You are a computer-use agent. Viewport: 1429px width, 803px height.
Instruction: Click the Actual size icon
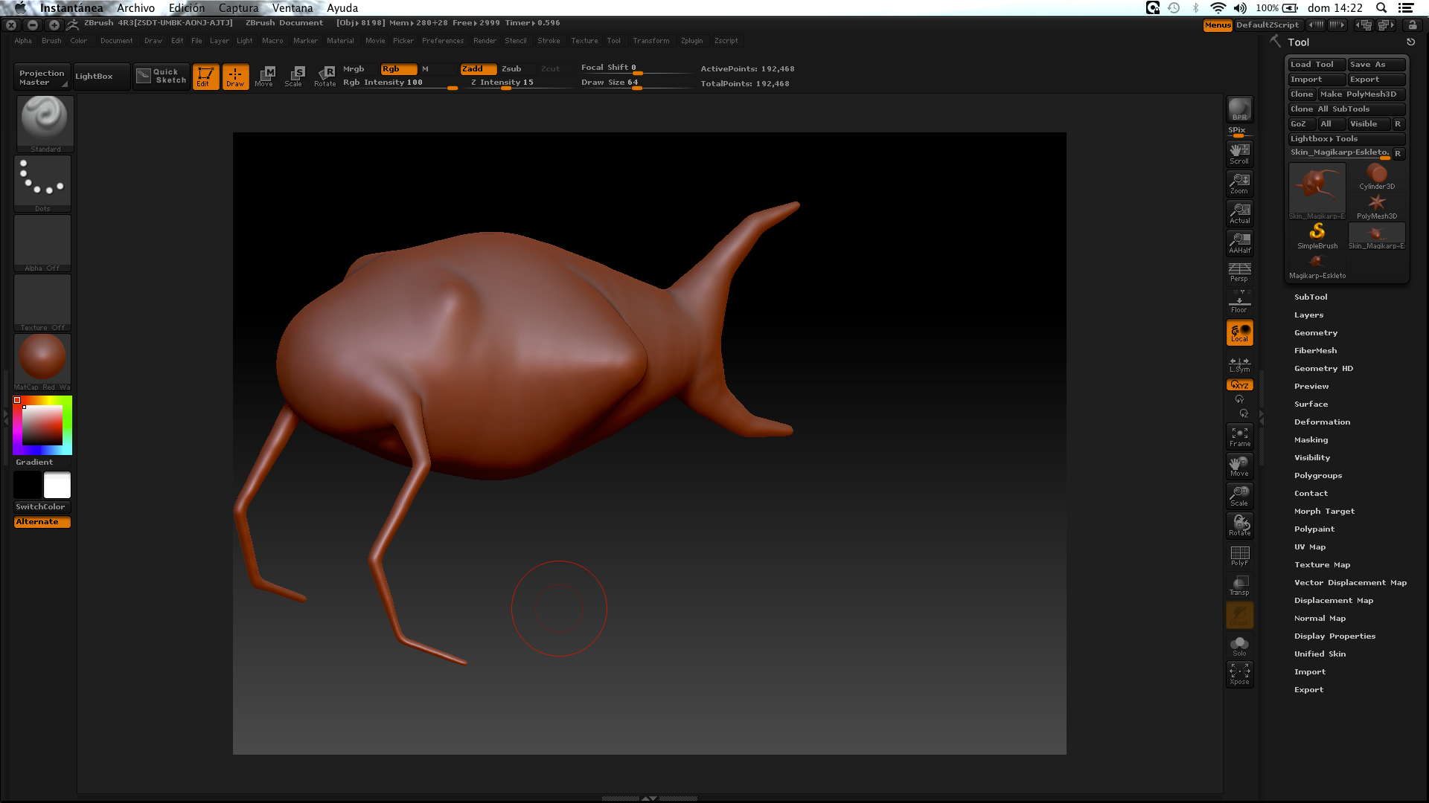click(1239, 213)
